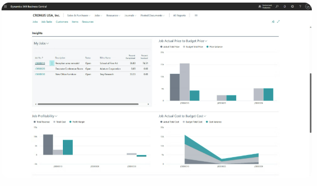Open the settings gear
The height and width of the screenshot is (186, 317).
[292, 7]
